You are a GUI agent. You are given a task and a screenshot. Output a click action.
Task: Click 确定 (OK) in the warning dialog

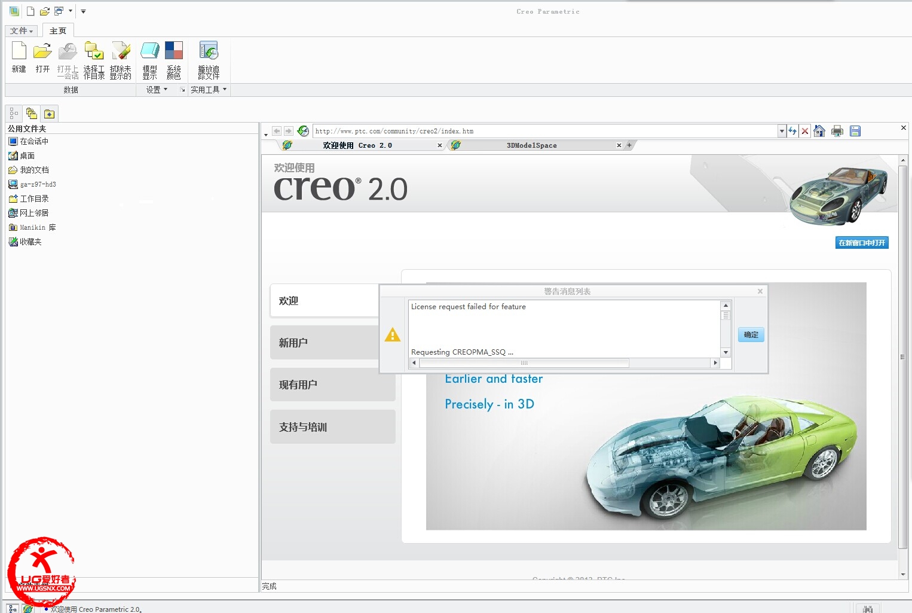751,335
